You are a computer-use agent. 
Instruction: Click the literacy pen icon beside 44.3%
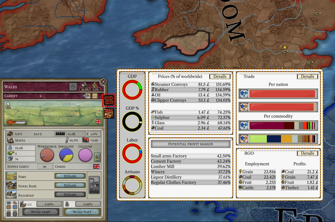[x=67, y=140]
